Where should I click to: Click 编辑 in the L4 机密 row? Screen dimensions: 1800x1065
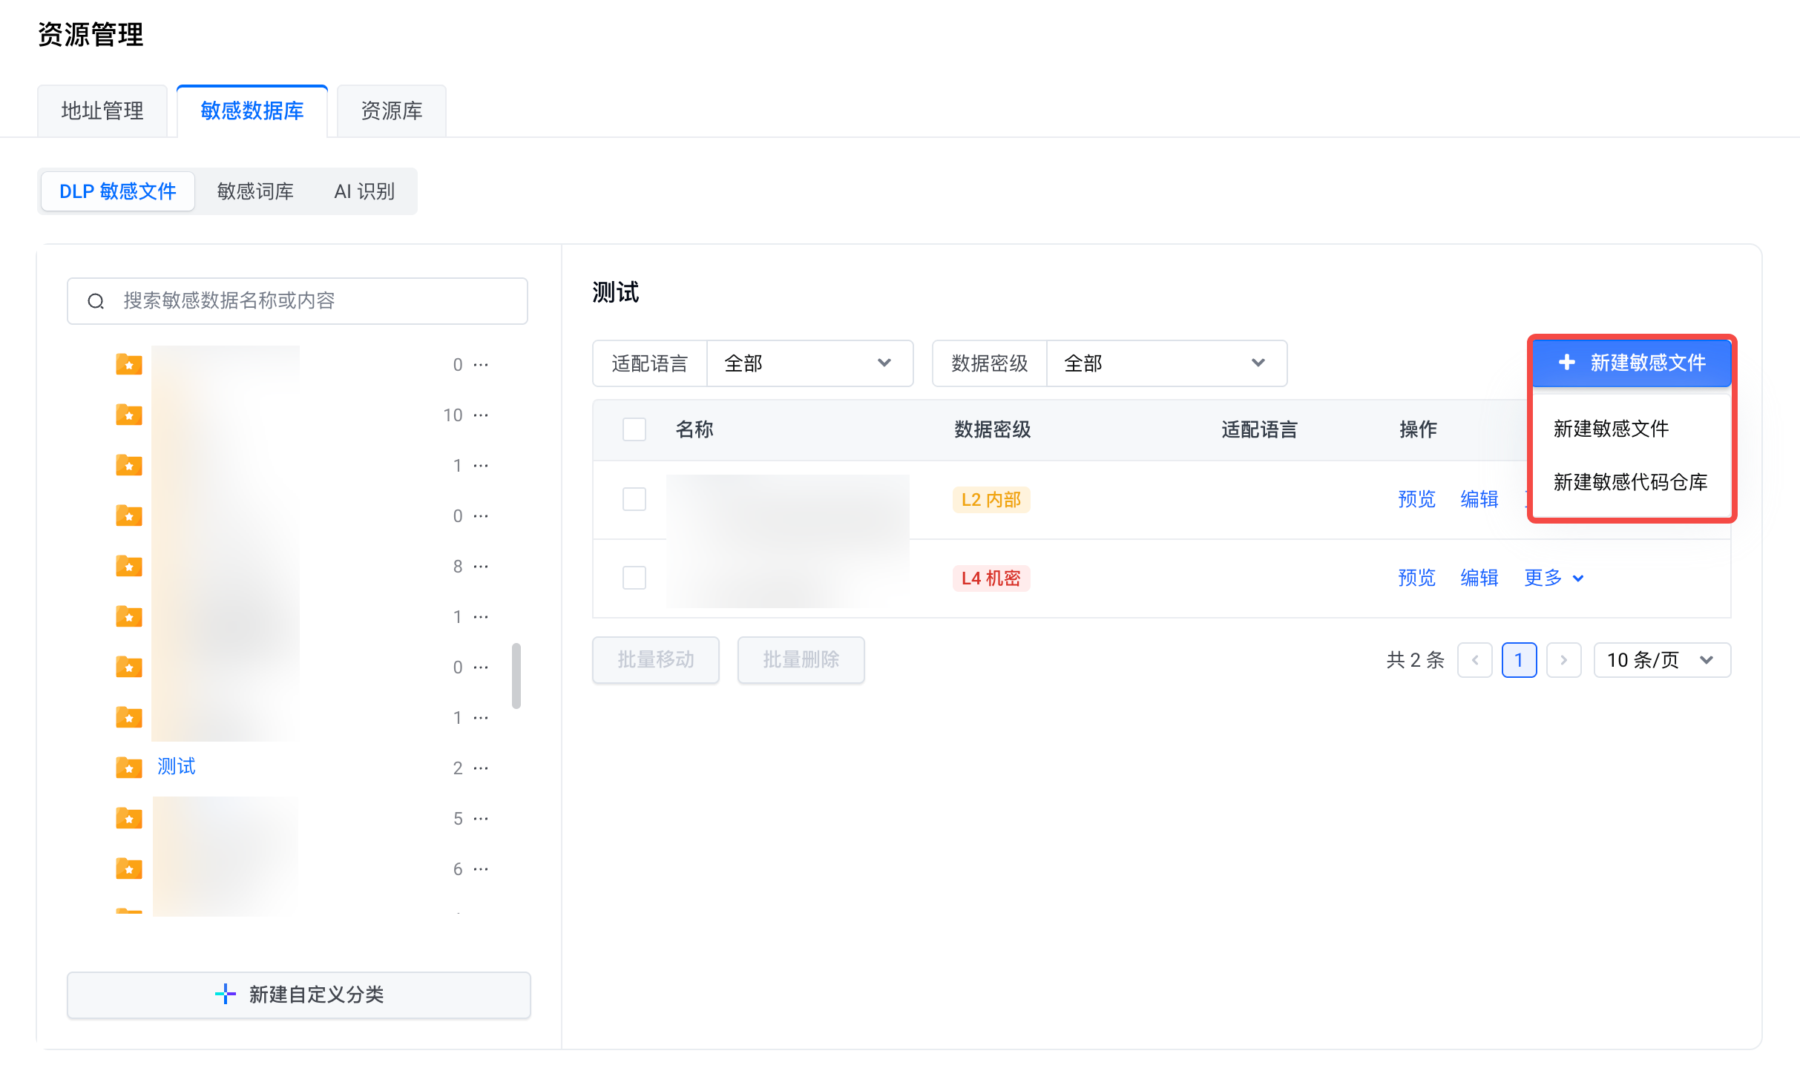tap(1479, 578)
